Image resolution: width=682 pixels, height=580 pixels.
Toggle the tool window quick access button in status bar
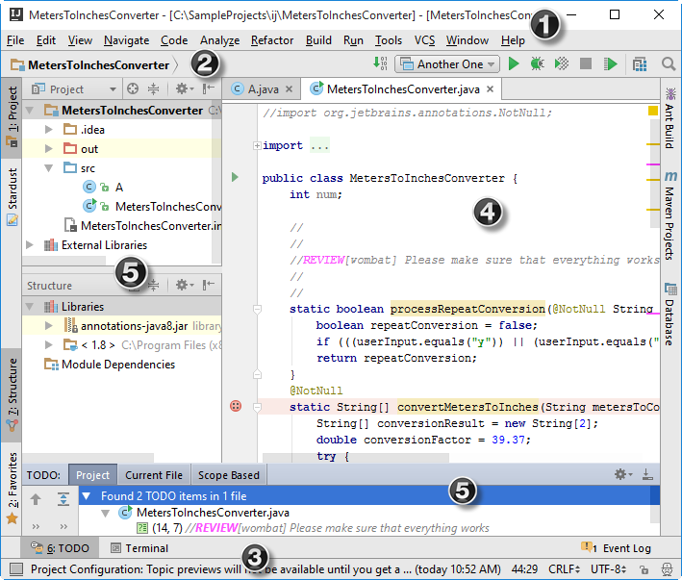point(14,569)
